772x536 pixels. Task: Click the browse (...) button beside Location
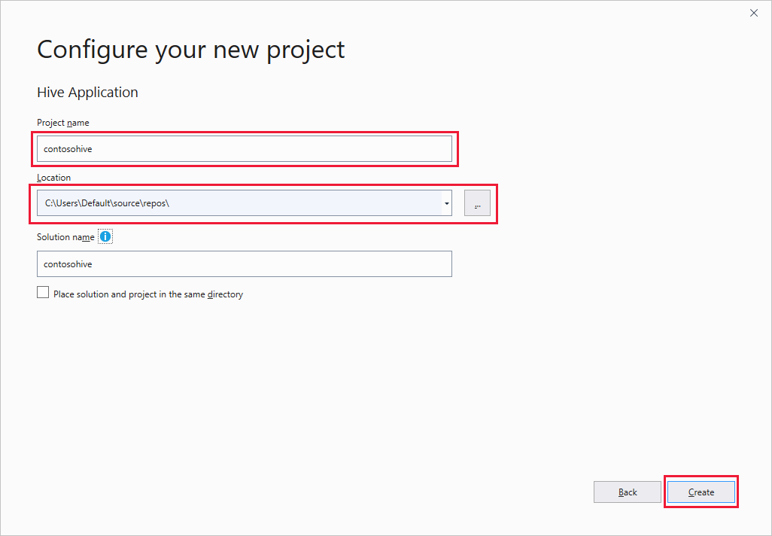click(477, 203)
